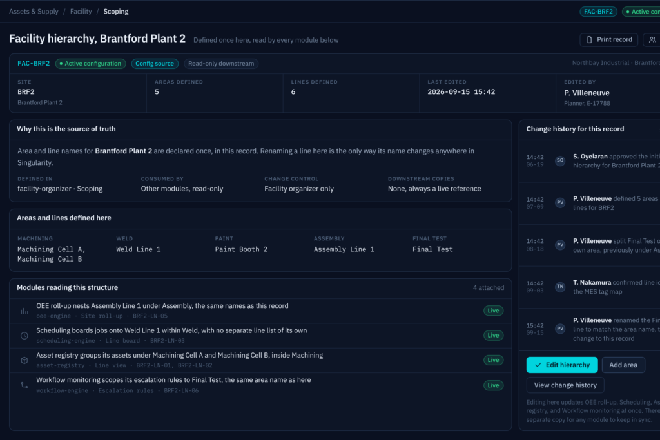Select the Workflow monitoring module row text
Viewport: 660px width, 440px height.
tap(173, 380)
